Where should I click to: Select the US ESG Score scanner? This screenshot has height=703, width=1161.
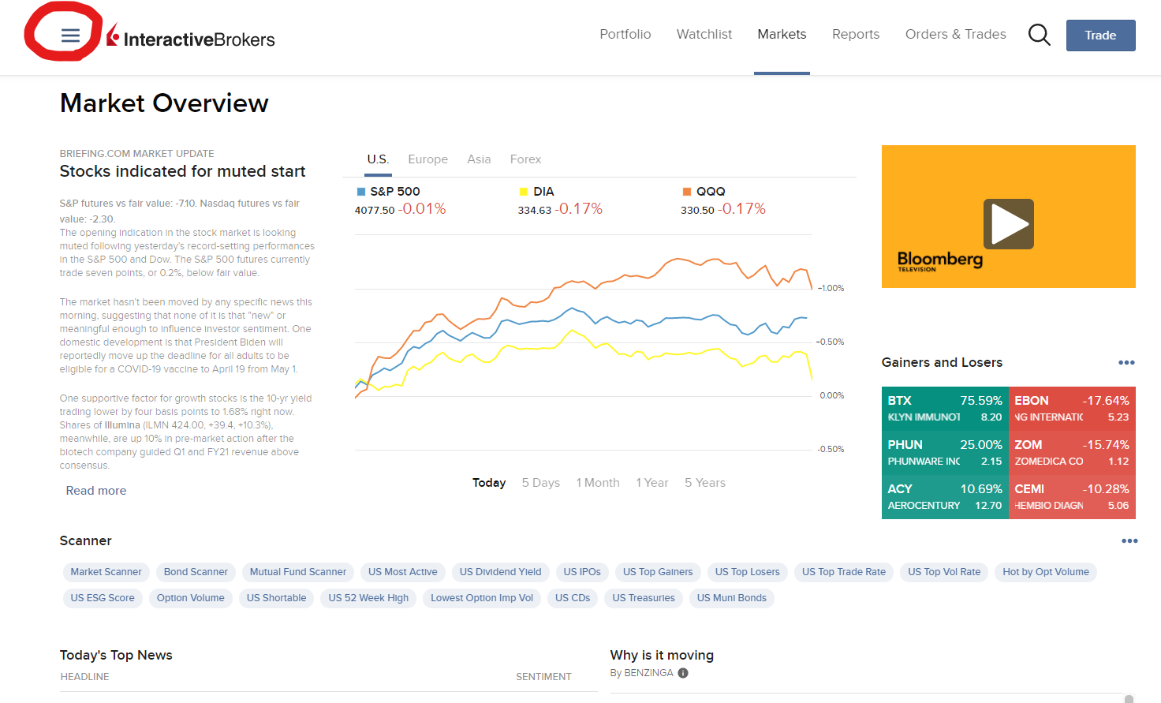pyautogui.click(x=103, y=598)
